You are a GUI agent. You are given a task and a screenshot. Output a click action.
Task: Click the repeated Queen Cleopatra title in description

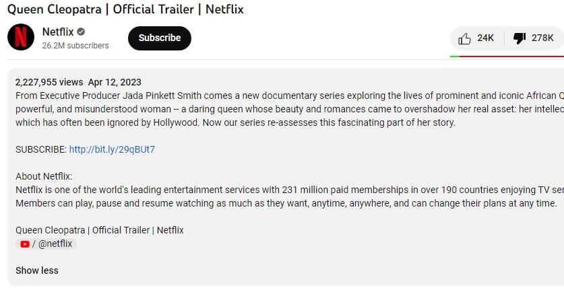coord(100,230)
